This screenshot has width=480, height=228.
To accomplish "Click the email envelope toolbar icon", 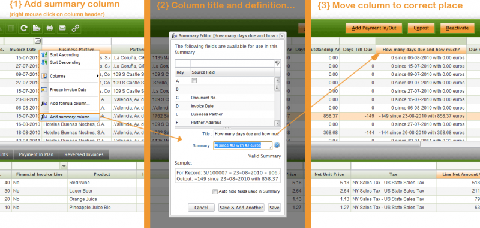I will (62, 28).
